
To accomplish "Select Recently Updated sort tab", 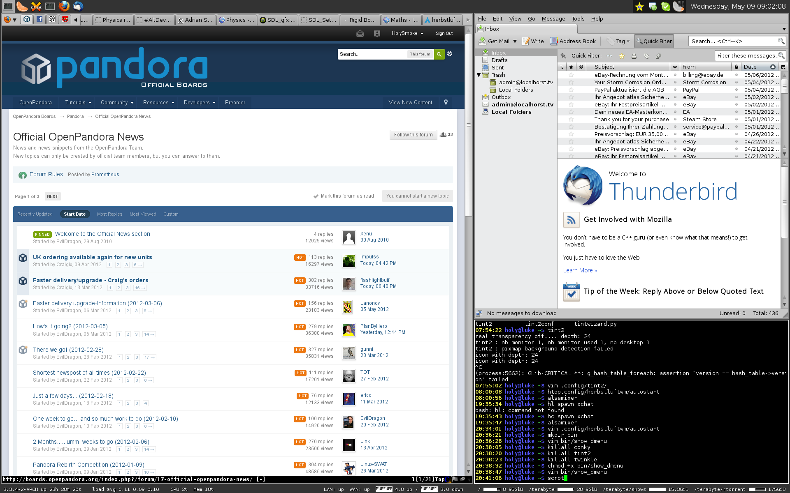I will coord(35,214).
